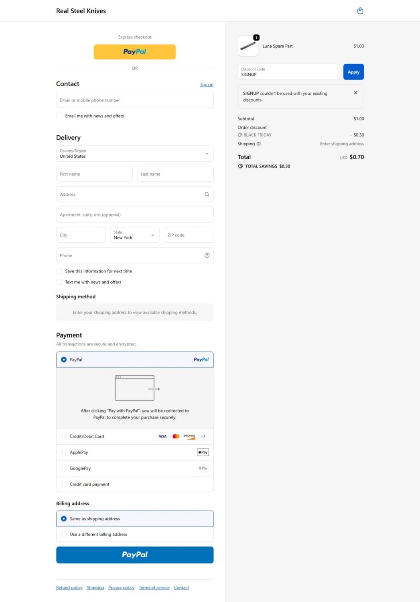
Task: Dismiss the SIGNUP discount error message
Action: [x=355, y=93]
